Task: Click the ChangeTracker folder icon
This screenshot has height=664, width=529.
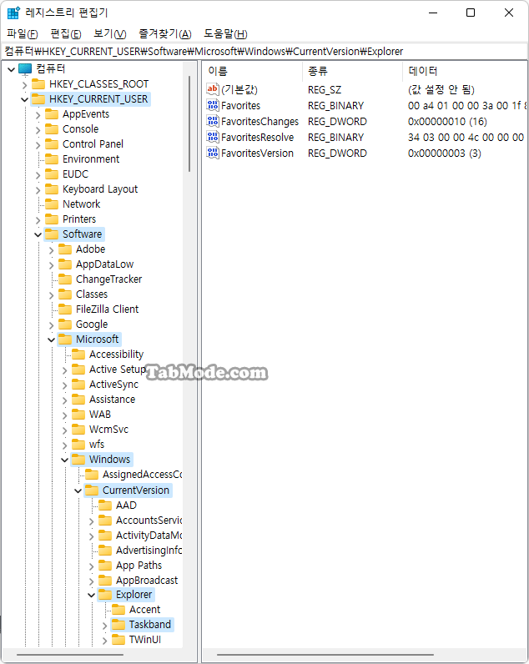Action: click(x=65, y=279)
